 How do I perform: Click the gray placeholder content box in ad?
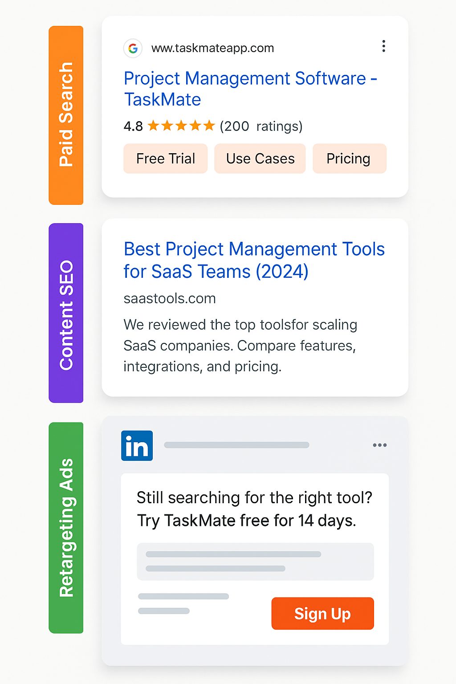[255, 562]
